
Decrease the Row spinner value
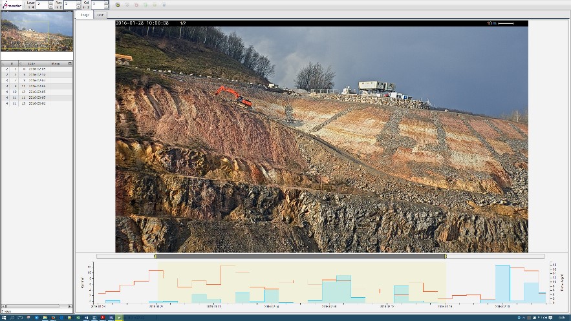coord(78,6)
